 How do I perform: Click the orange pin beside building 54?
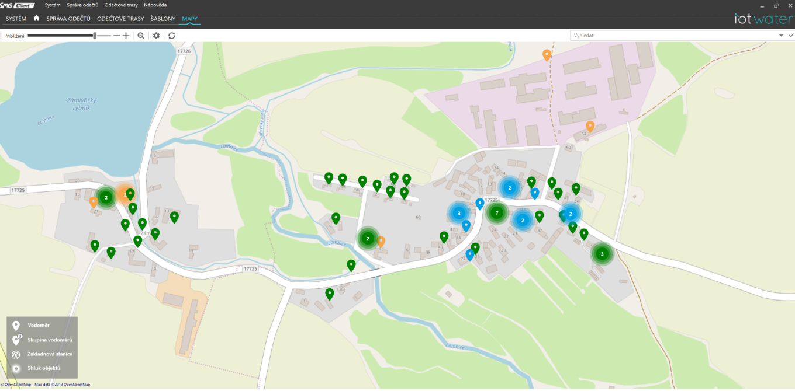tap(590, 125)
